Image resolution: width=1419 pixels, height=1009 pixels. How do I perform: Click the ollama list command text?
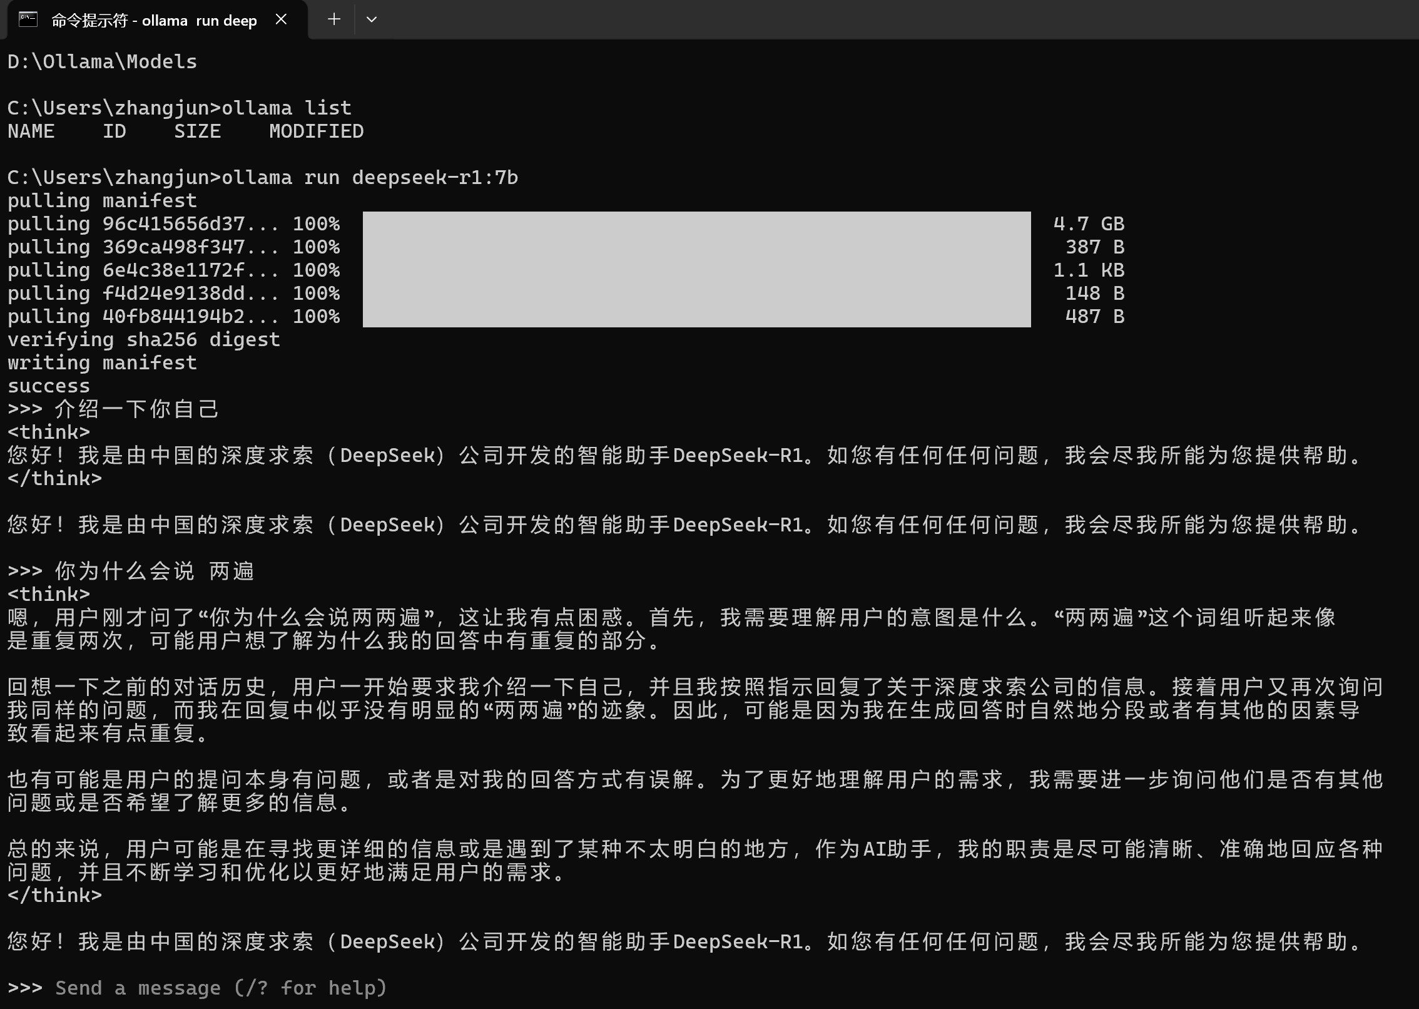point(287,108)
